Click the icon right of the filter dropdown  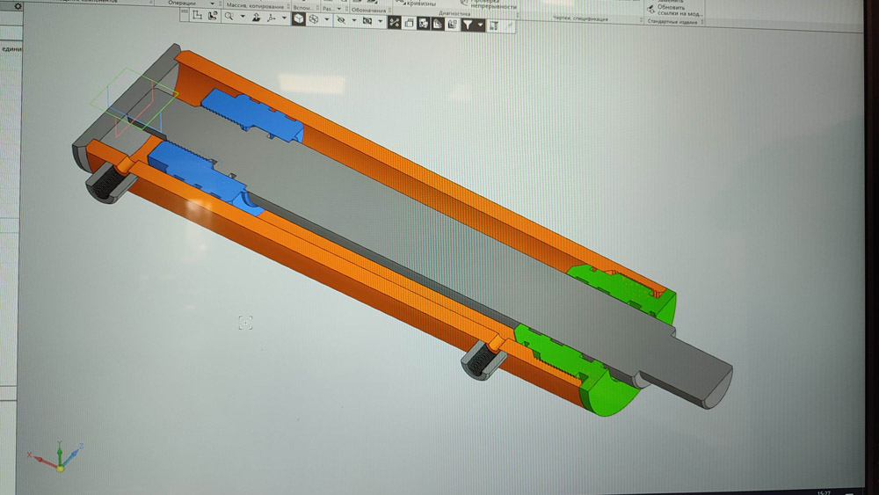pos(494,25)
